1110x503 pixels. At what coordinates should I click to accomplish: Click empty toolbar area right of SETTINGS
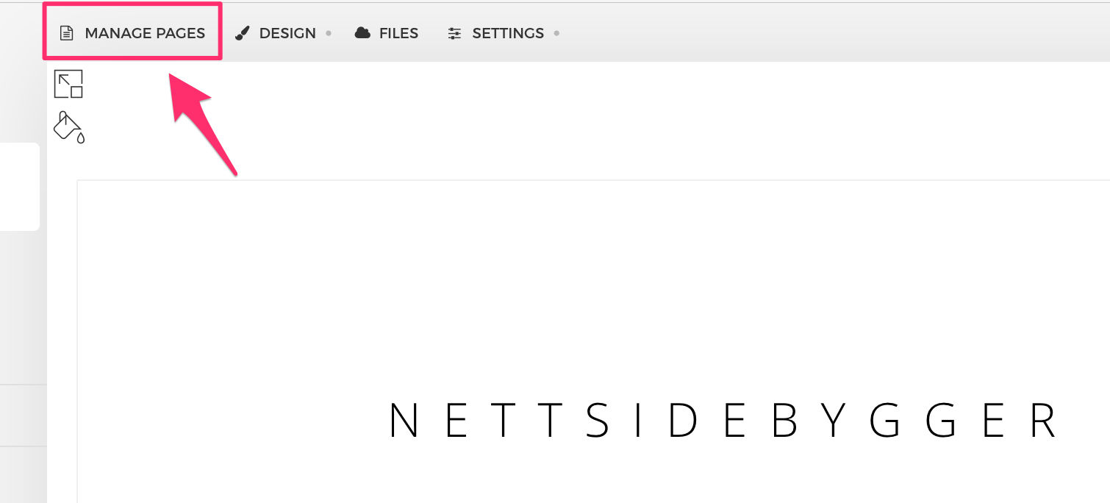pyautogui.click(x=831, y=33)
